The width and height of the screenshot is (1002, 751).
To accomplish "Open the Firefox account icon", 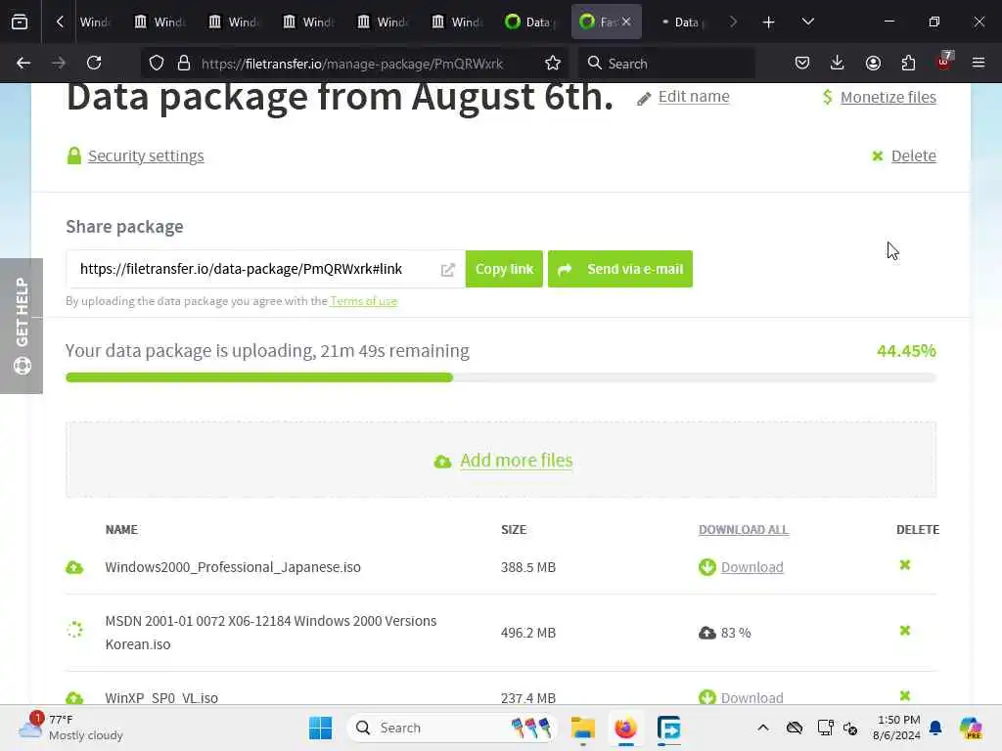I will [x=873, y=63].
